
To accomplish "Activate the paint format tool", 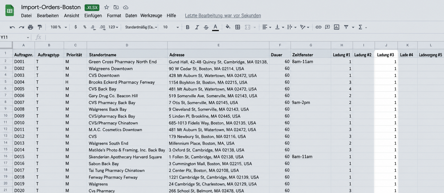I will [x=40, y=27].
